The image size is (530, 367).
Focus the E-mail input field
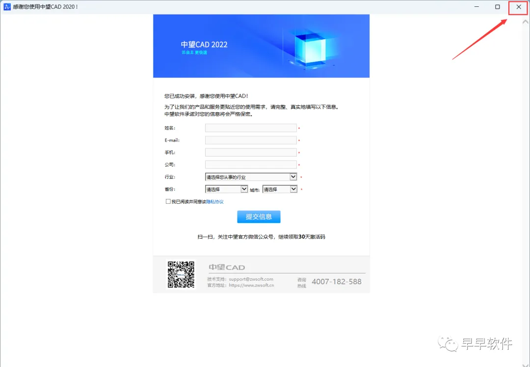pyautogui.click(x=251, y=140)
